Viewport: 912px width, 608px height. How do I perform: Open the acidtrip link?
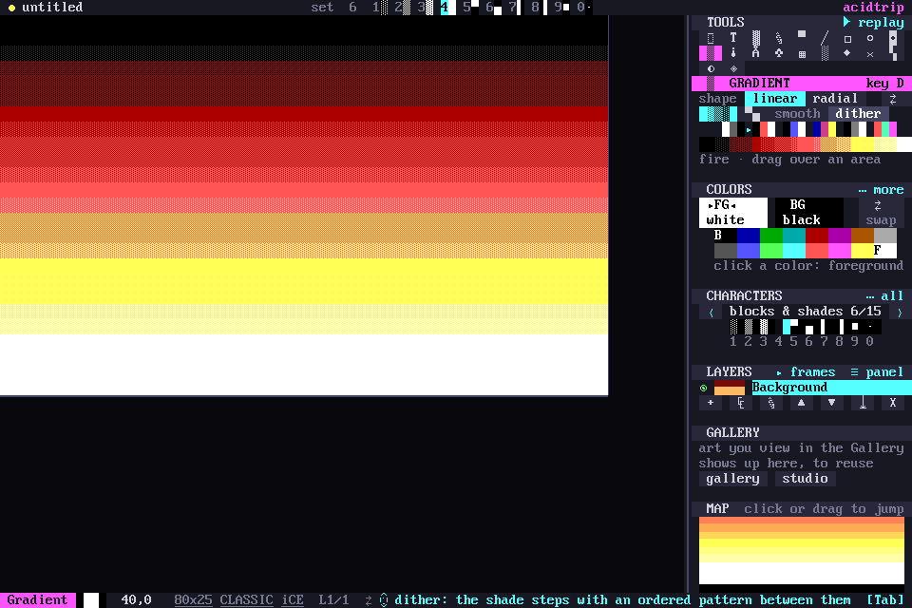873,7
